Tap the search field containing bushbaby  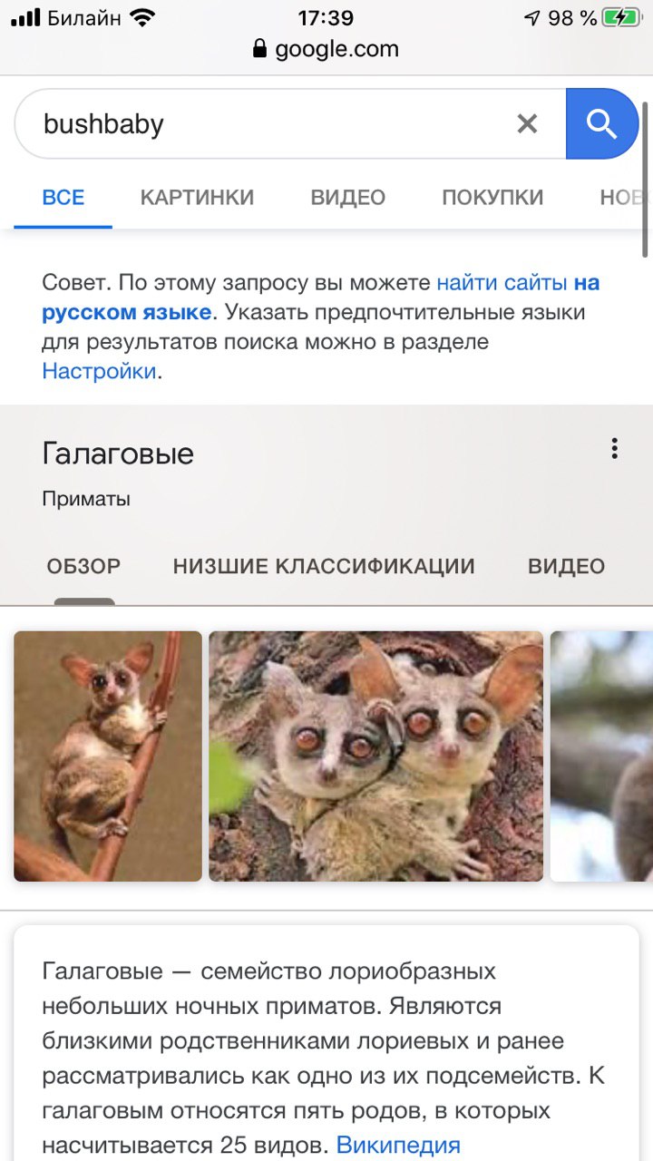263,123
